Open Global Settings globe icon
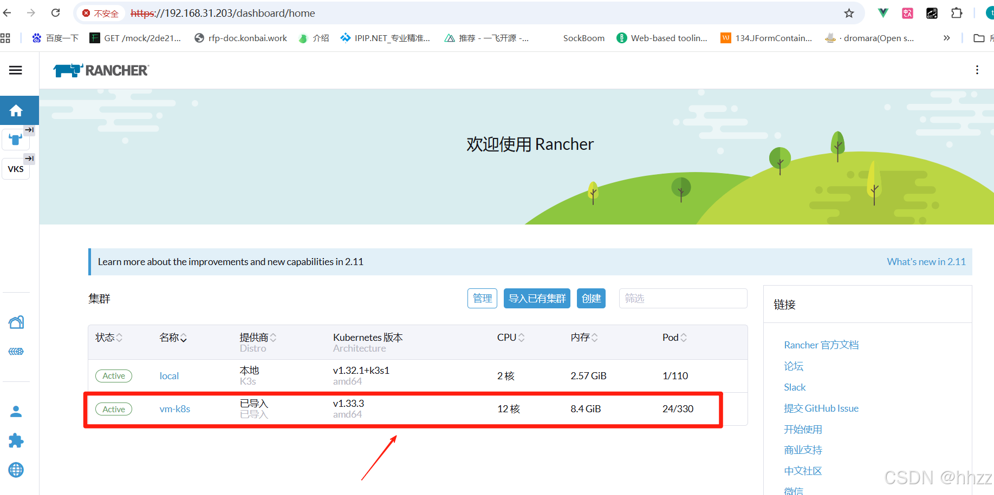The width and height of the screenshot is (994, 495). coord(16,470)
